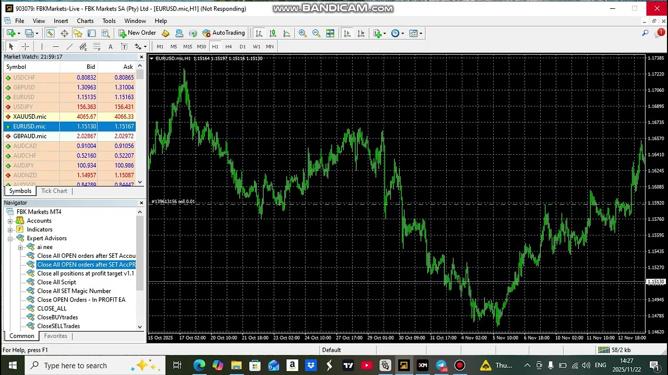Expand the Accounts tree node

tap(10, 221)
